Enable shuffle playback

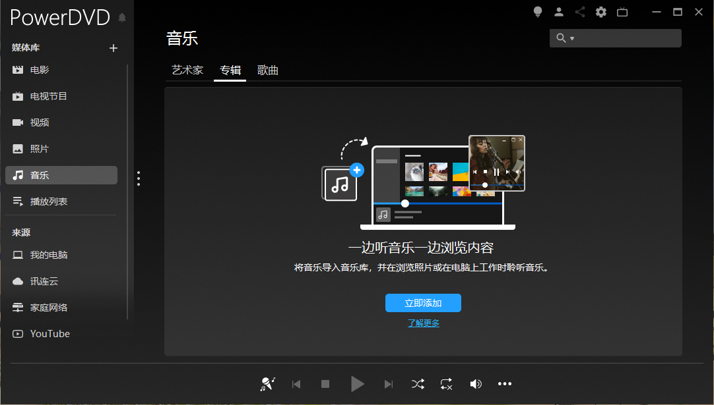(418, 383)
